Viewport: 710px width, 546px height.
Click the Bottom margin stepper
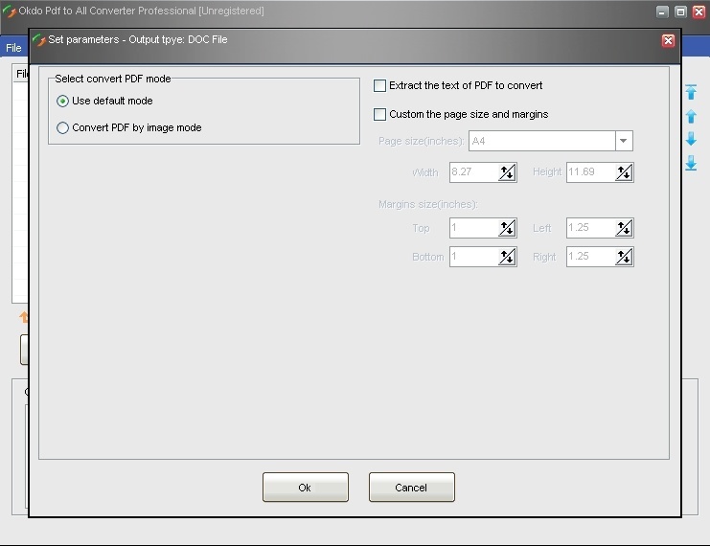pos(507,257)
